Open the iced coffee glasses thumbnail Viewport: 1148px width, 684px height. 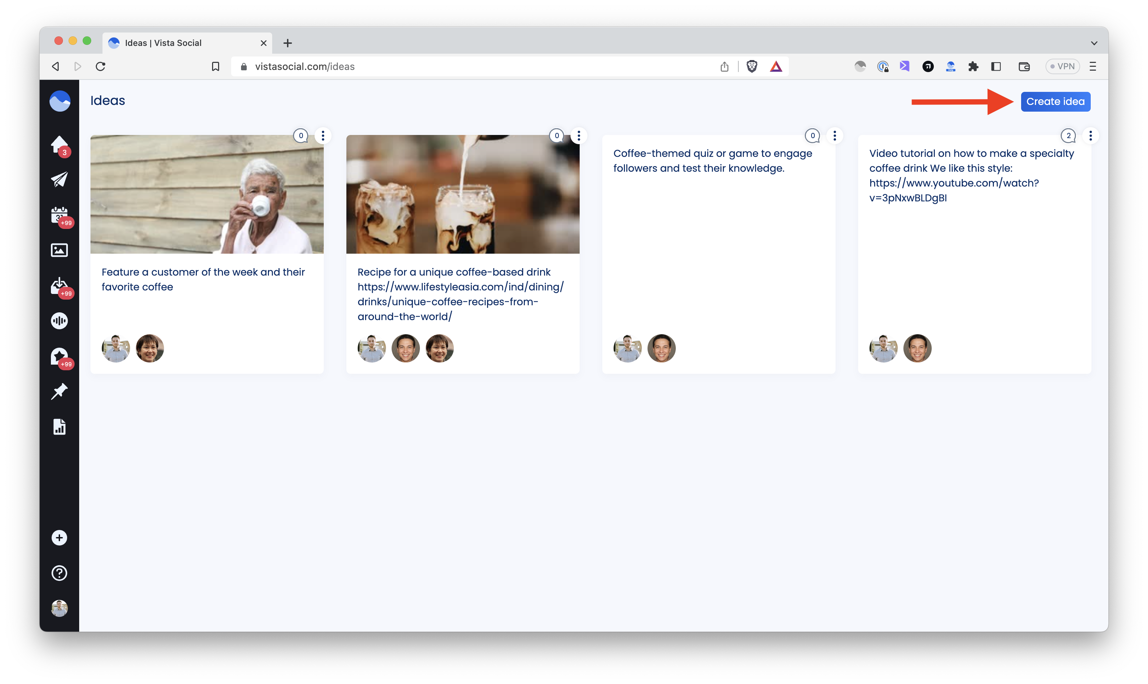coord(463,194)
